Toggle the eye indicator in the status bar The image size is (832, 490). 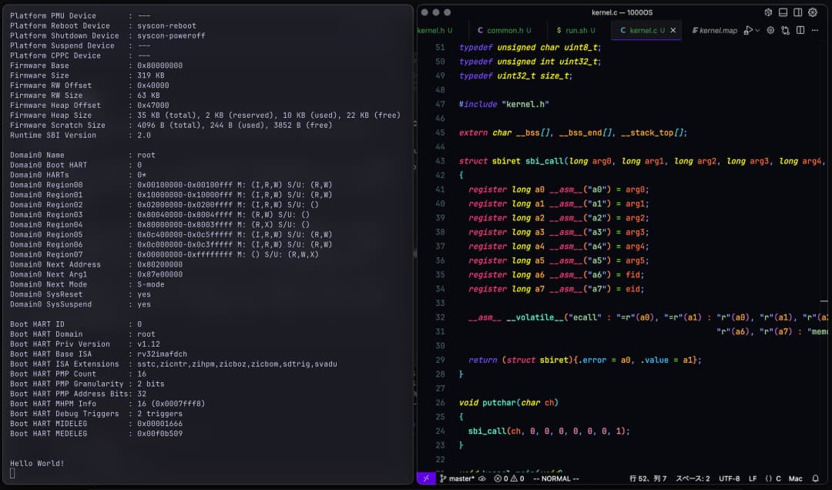482,478
